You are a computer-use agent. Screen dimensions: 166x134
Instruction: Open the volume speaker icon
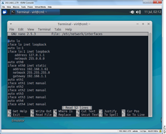coord(138,12)
